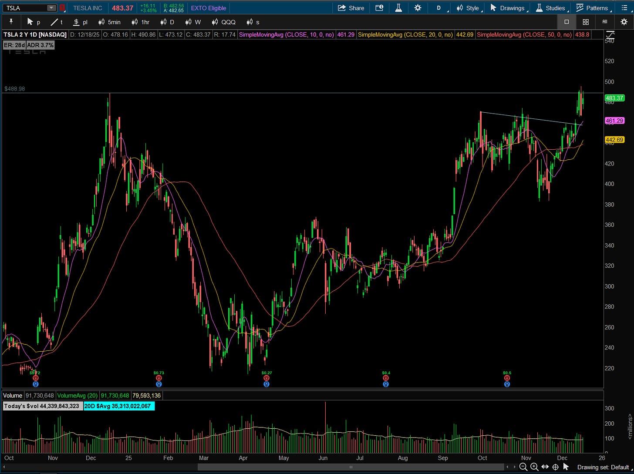Open the list menu icon at top right

pyautogui.click(x=624, y=8)
